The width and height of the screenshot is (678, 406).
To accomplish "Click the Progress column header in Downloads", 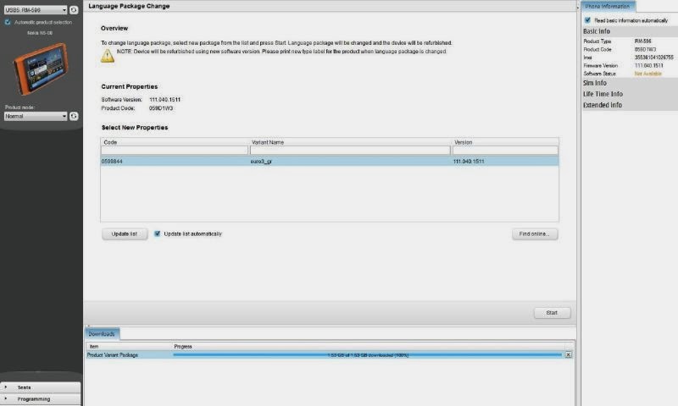I will coord(183,347).
